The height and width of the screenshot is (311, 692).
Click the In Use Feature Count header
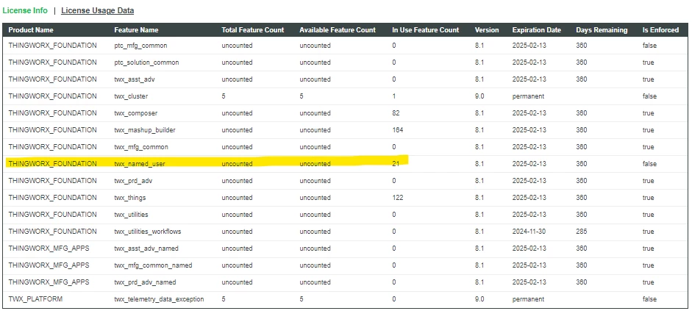click(x=426, y=30)
